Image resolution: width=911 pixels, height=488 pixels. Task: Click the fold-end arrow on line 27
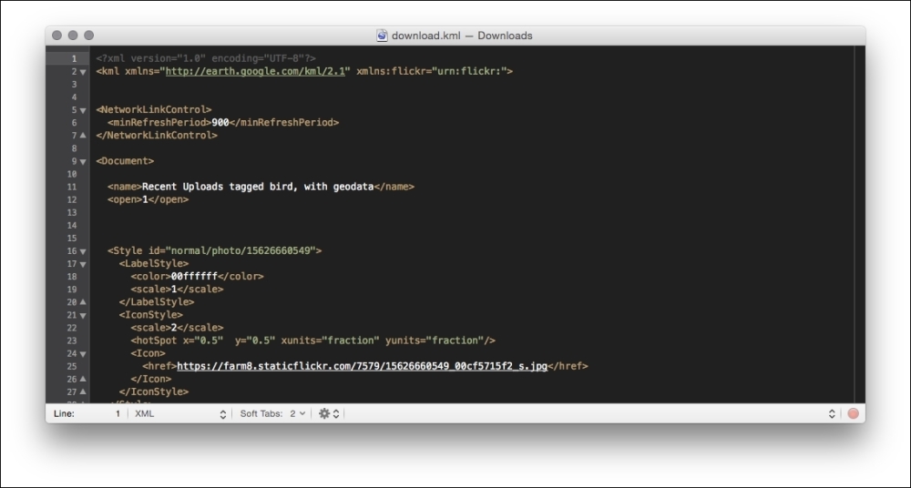[83, 391]
